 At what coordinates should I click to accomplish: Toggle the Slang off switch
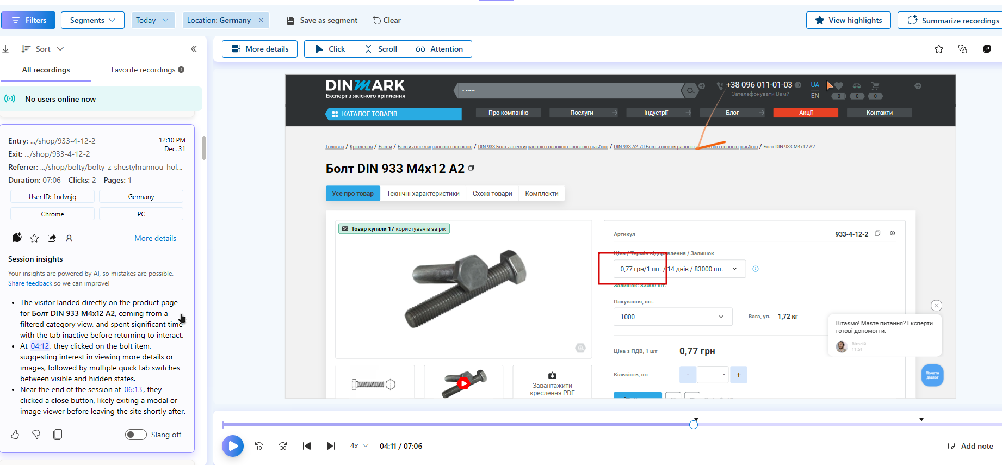[136, 435]
